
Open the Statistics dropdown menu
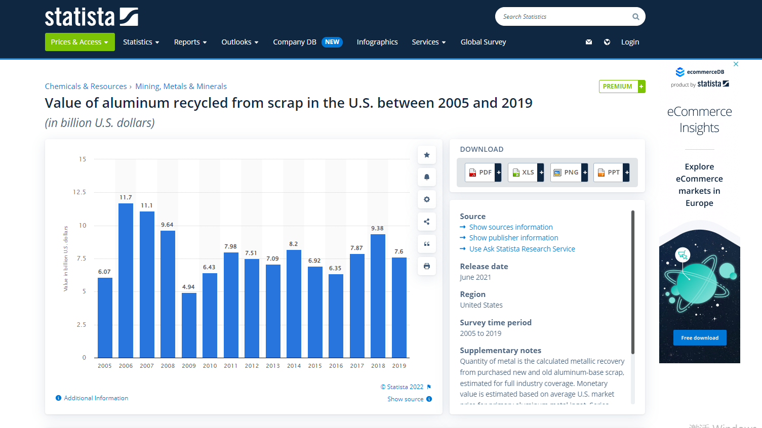pos(141,42)
